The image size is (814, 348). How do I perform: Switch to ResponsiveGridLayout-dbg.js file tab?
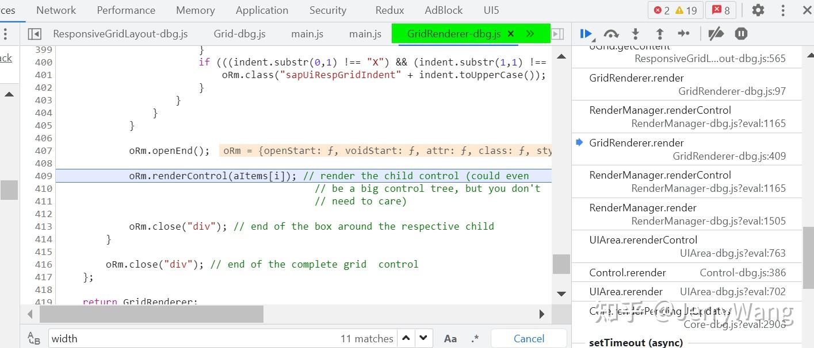pyautogui.click(x=120, y=34)
